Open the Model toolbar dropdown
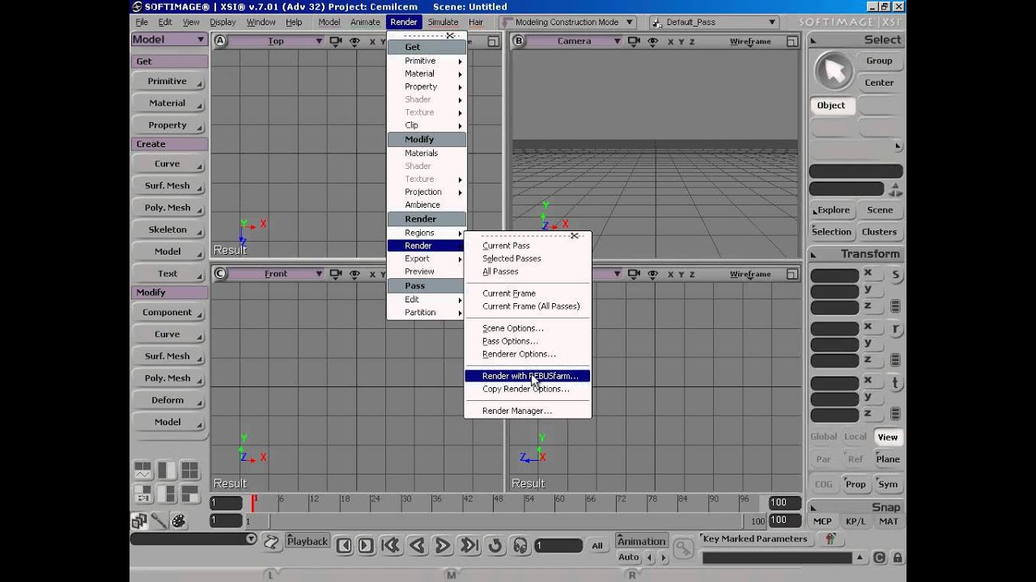 click(169, 39)
